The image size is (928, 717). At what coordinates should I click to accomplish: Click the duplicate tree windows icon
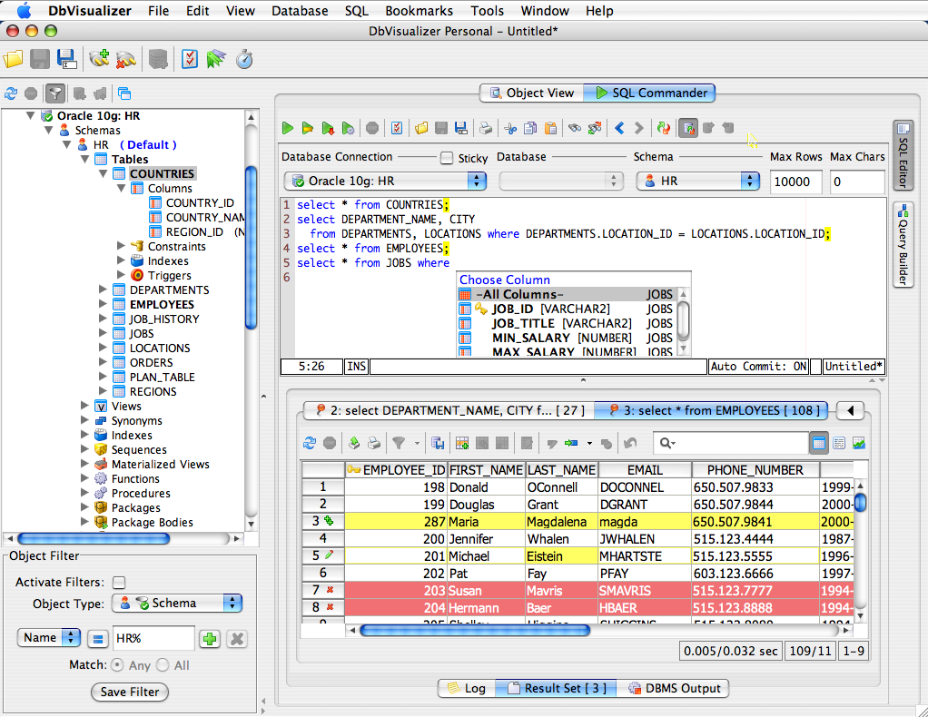pyautogui.click(x=124, y=93)
